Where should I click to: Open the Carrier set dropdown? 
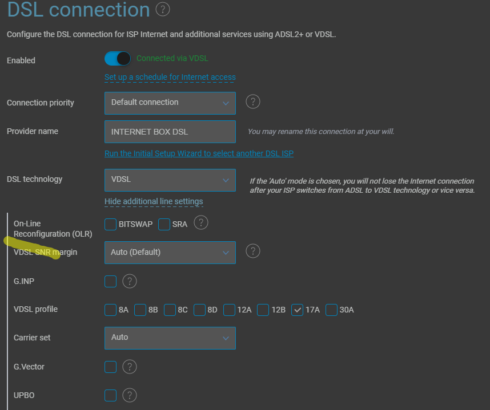(x=170, y=338)
